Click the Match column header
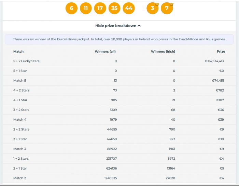The width and height of the screenshot is (239, 186). (x=18, y=52)
